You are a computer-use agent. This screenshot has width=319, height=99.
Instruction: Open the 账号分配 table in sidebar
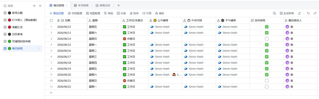point(22,13)
